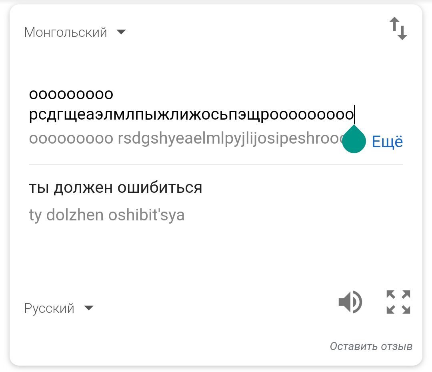Click dolzhen in the translation romanization
The width and height of the screenshot is (432, 372).
75,215
